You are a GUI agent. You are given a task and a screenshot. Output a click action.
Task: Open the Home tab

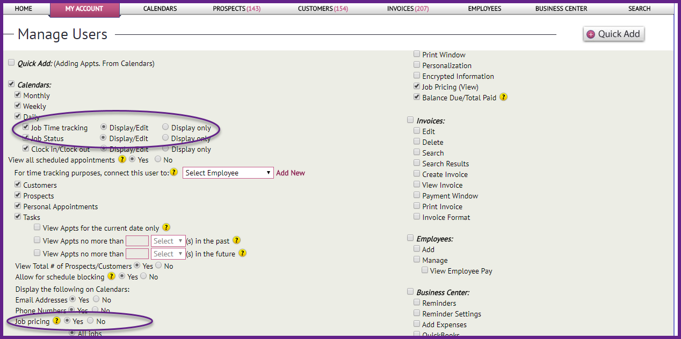coord(24,9)
